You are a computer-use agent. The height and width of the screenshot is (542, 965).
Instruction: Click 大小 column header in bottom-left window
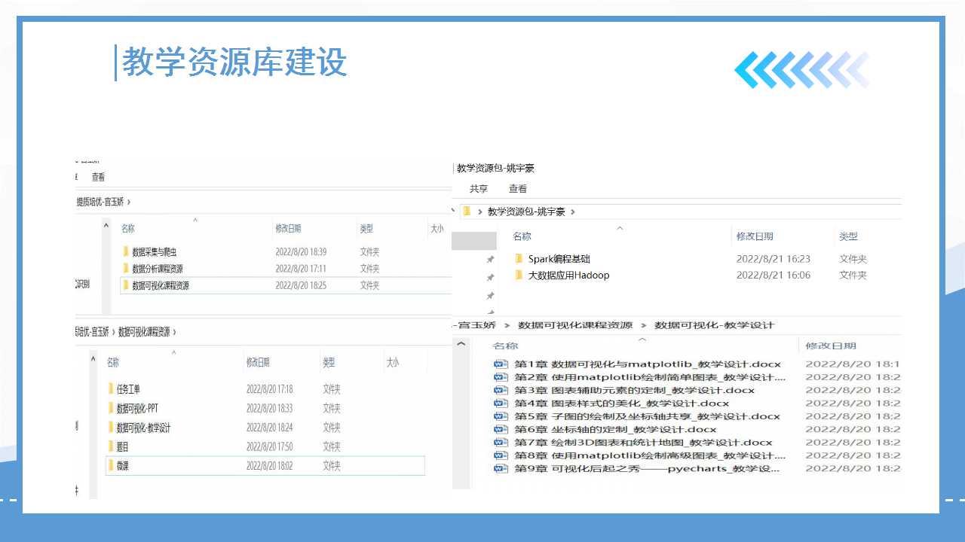click(x=393, y=363)
